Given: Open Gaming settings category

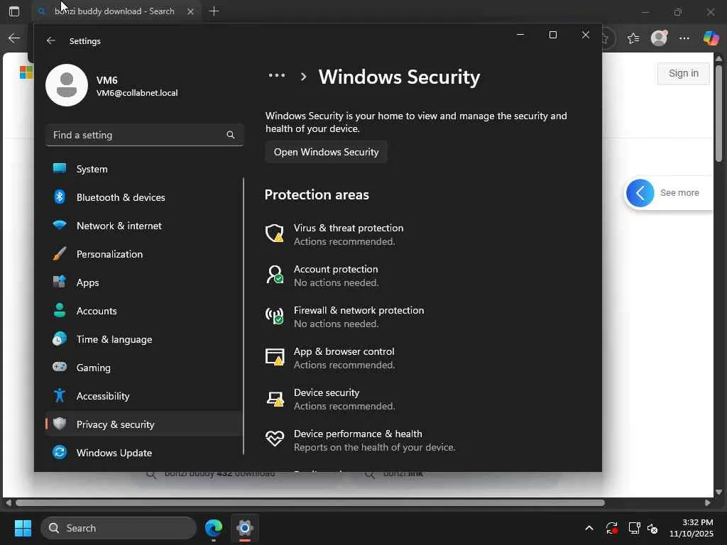Looking at the screenshot, I should click(x=144, y=367).
